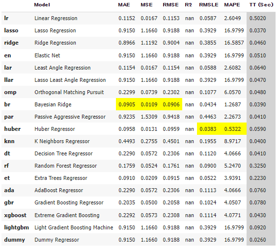This screenshot has width=279, height=249.
Task: Click the highlighted MAPE value 0.5322
Action: coord(232,129)
